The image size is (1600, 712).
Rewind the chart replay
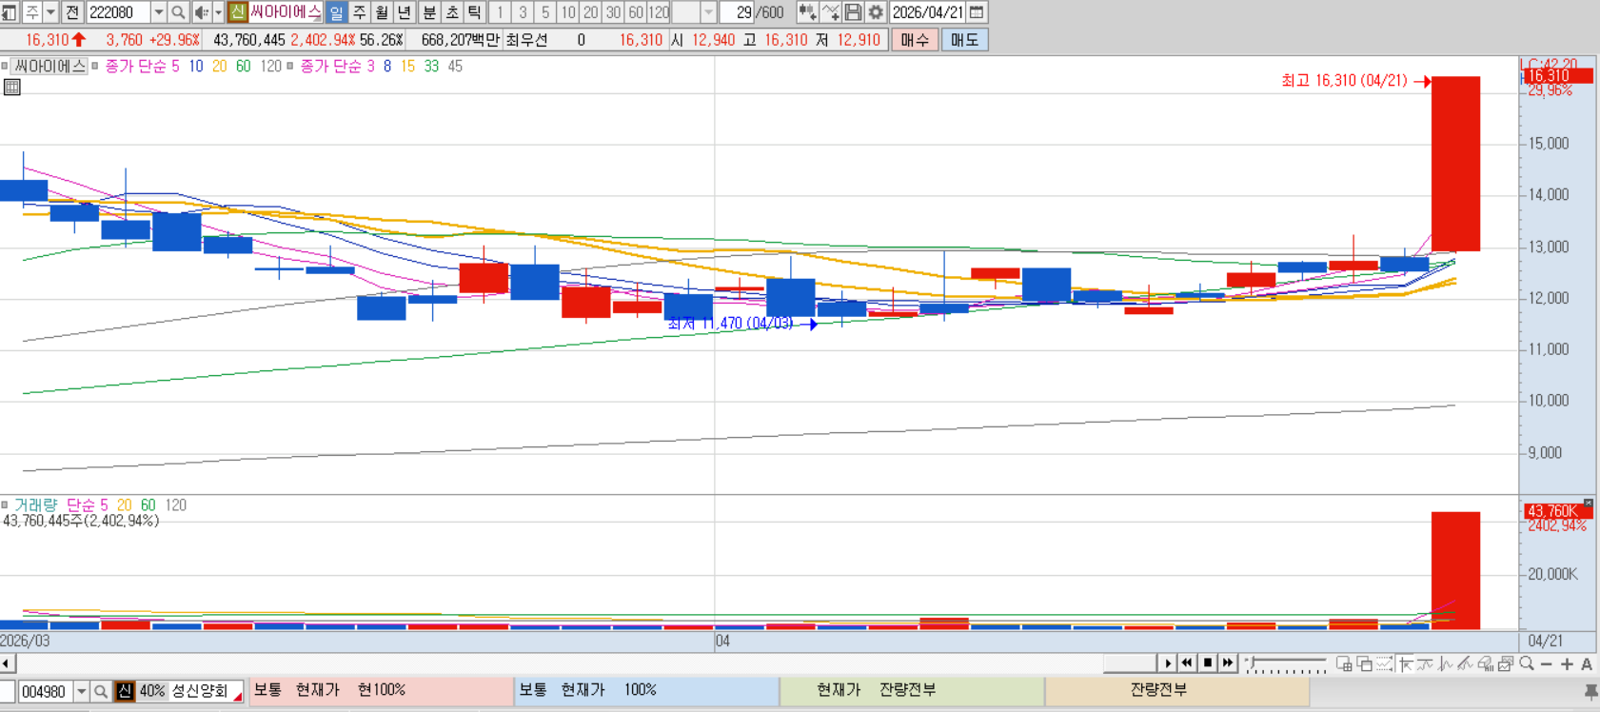(x=1187, y=663)
